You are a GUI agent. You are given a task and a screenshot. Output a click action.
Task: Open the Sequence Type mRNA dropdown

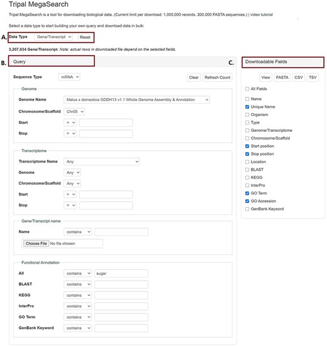(69, 77)
